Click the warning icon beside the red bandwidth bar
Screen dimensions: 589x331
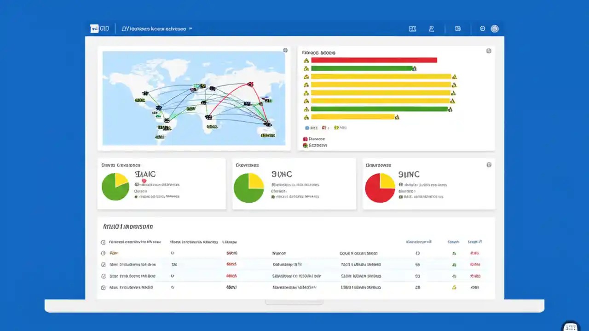pos(306,60)
